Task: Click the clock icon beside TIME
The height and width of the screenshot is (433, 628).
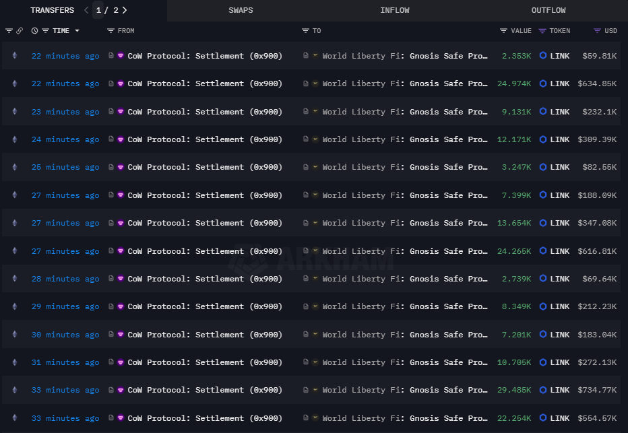Action: pos(34,31)
